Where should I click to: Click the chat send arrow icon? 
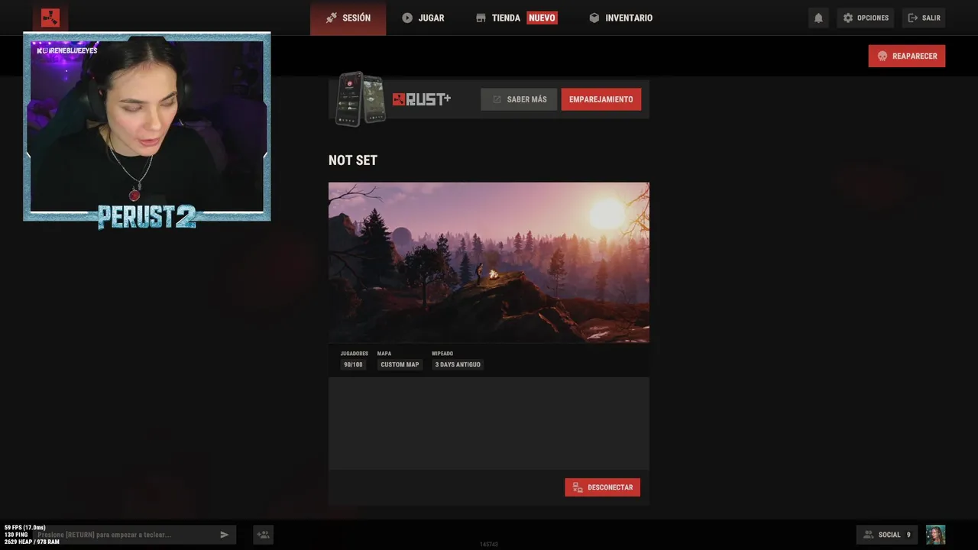tap(225, 535)
